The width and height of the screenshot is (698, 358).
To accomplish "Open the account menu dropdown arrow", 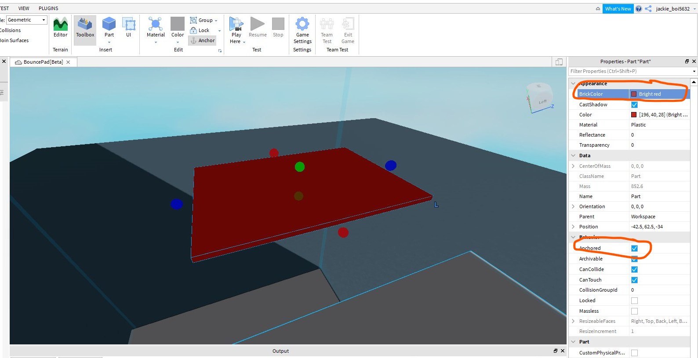I will click(x=694, y=9).
